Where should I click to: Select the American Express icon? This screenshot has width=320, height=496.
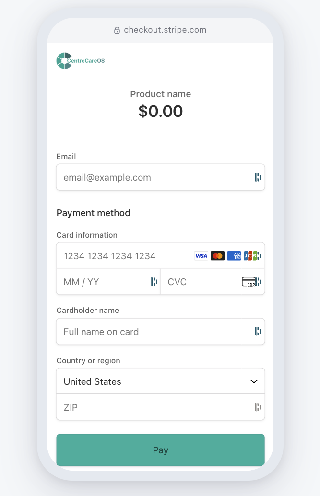[234, 255]
